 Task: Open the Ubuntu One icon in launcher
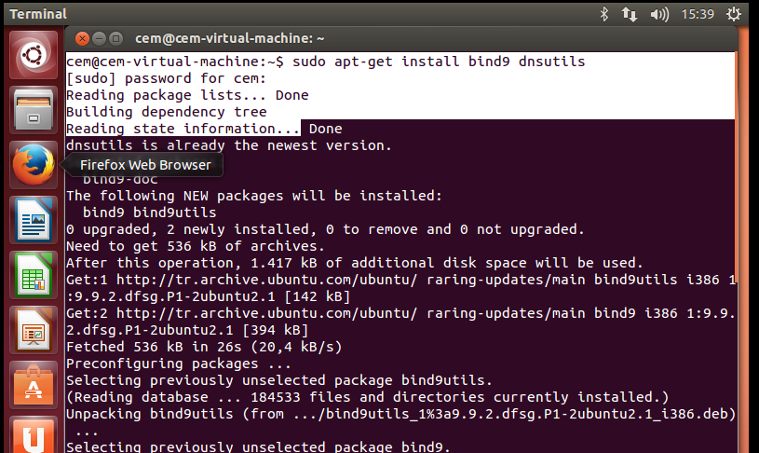(x=34, y=434)
